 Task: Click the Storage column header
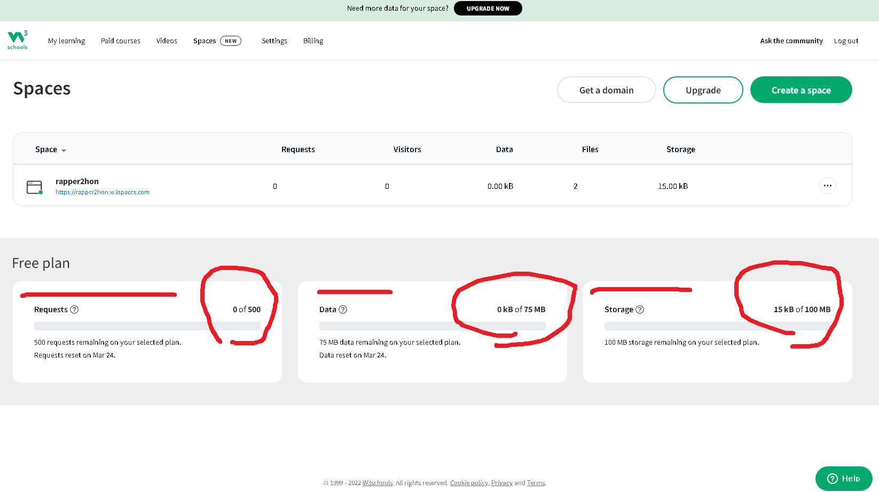point(681,149)
